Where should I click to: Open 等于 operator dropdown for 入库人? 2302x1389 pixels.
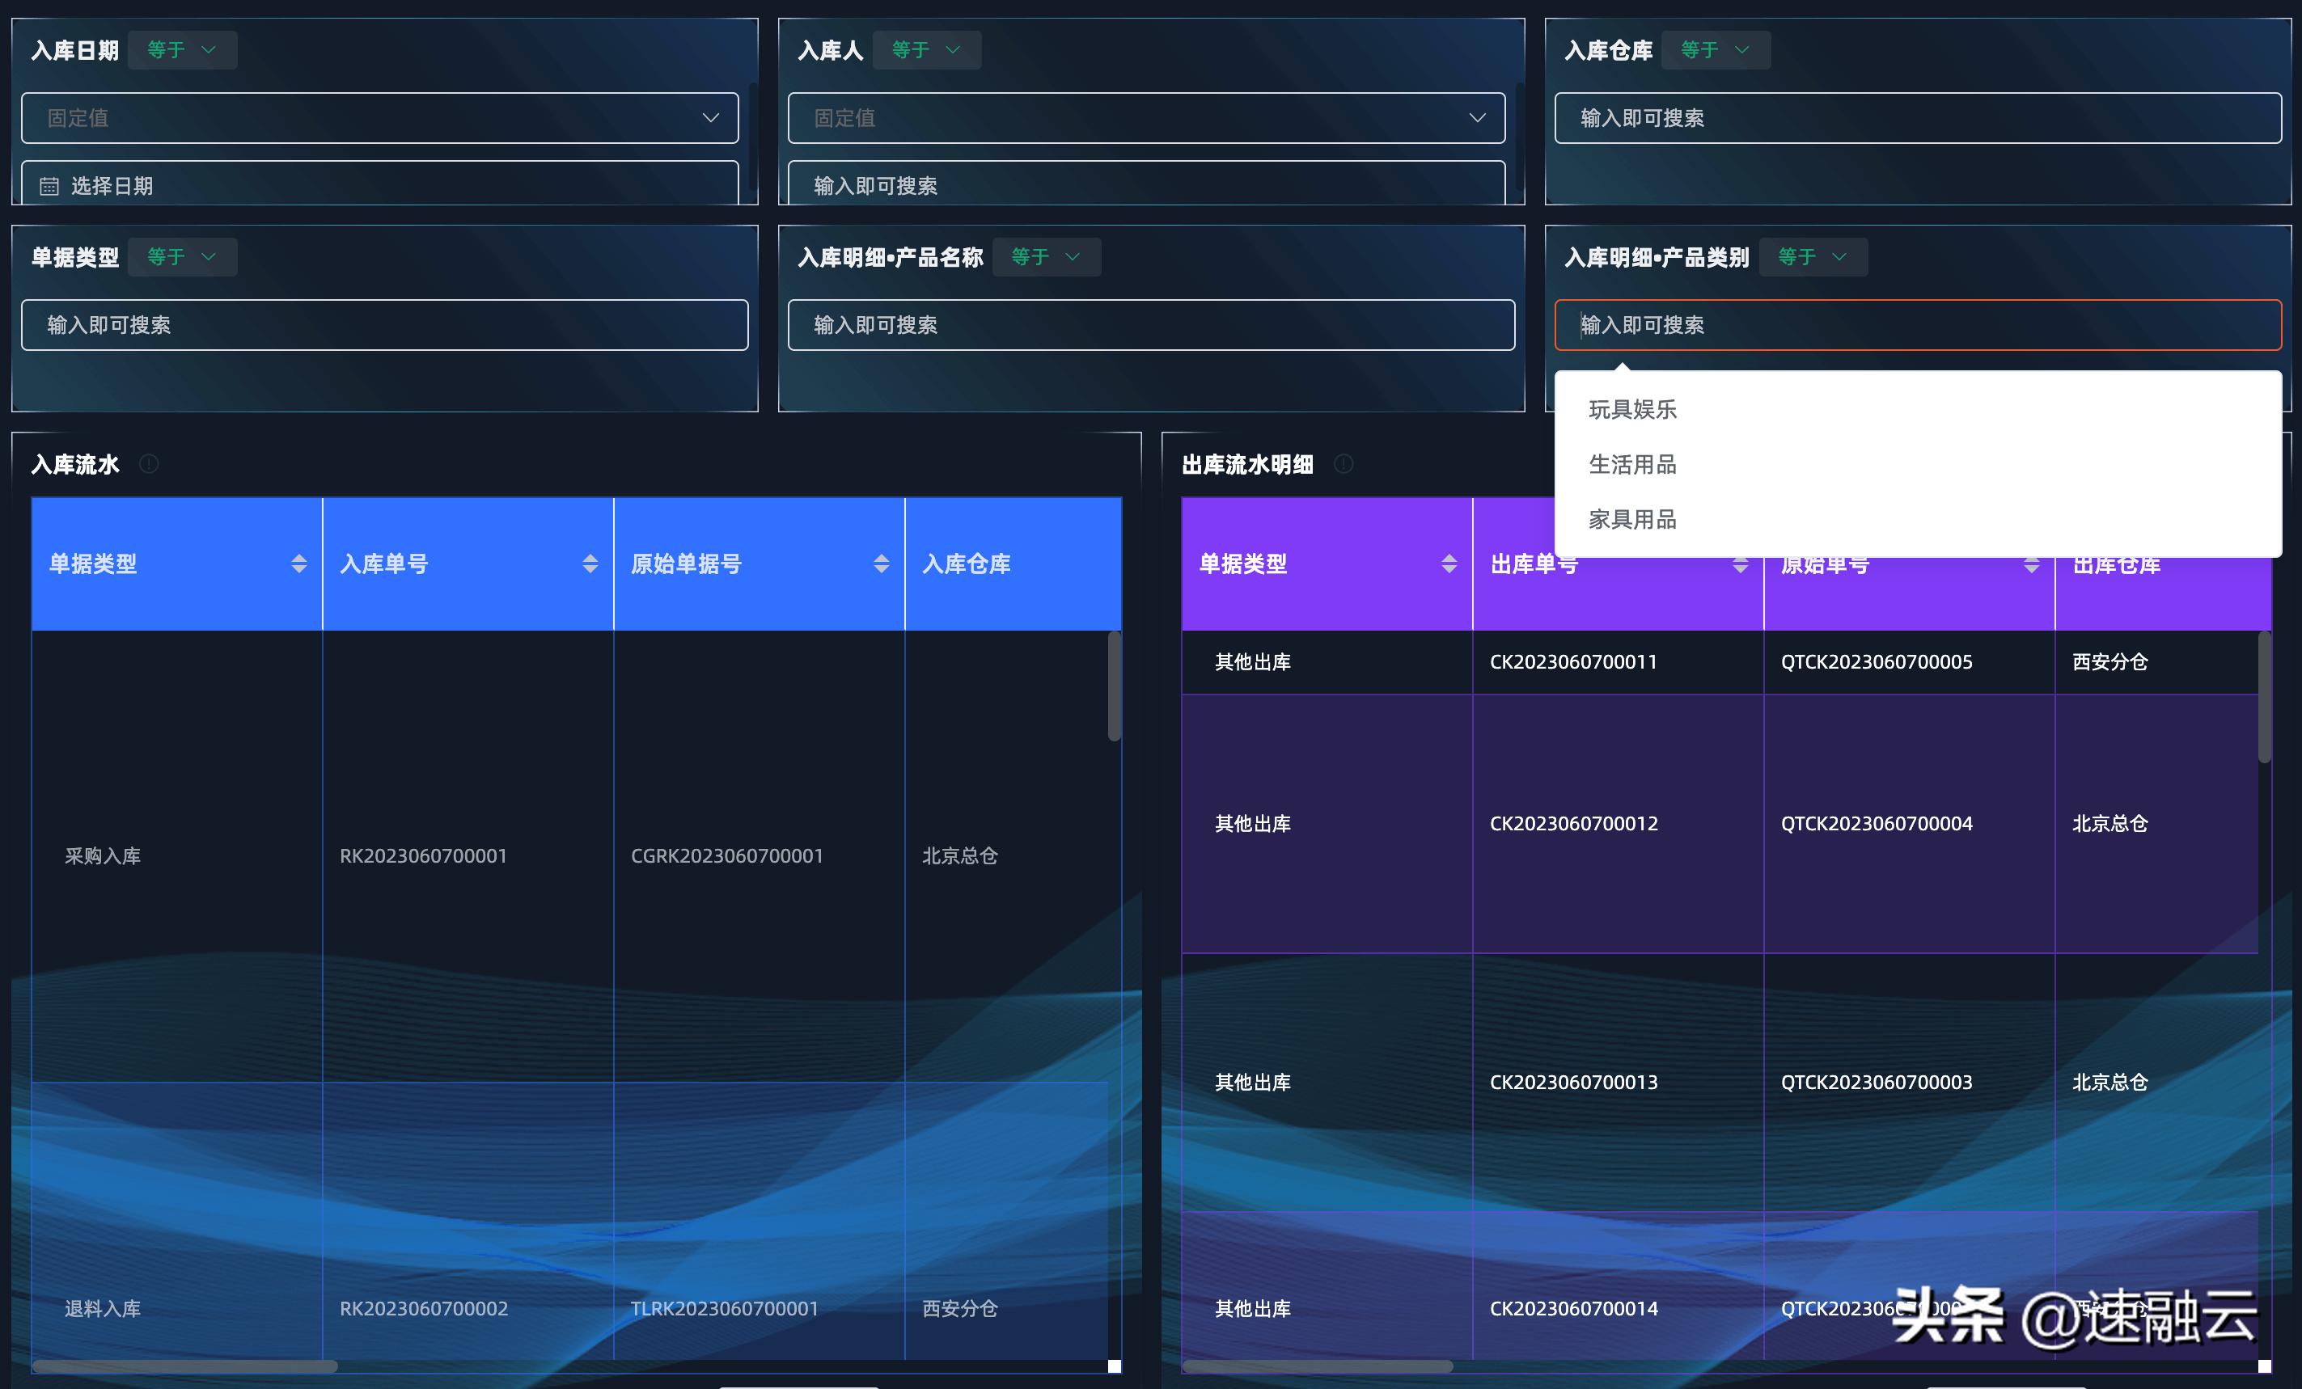[x=926, y=49]
